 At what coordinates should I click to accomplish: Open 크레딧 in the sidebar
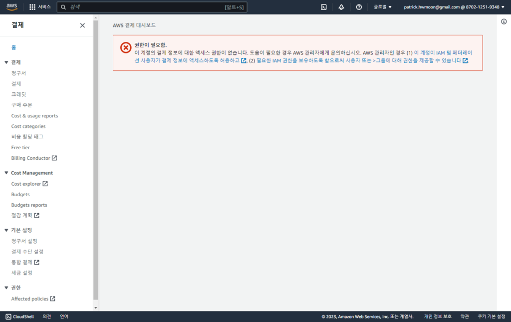(18, 94)
